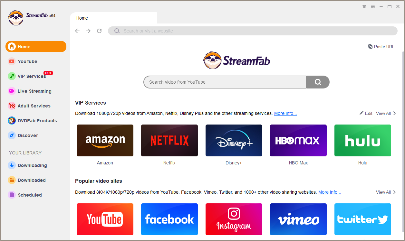Click the StreamFab center logo
Viewport: 405px width, 241px height.
point(237,60)
